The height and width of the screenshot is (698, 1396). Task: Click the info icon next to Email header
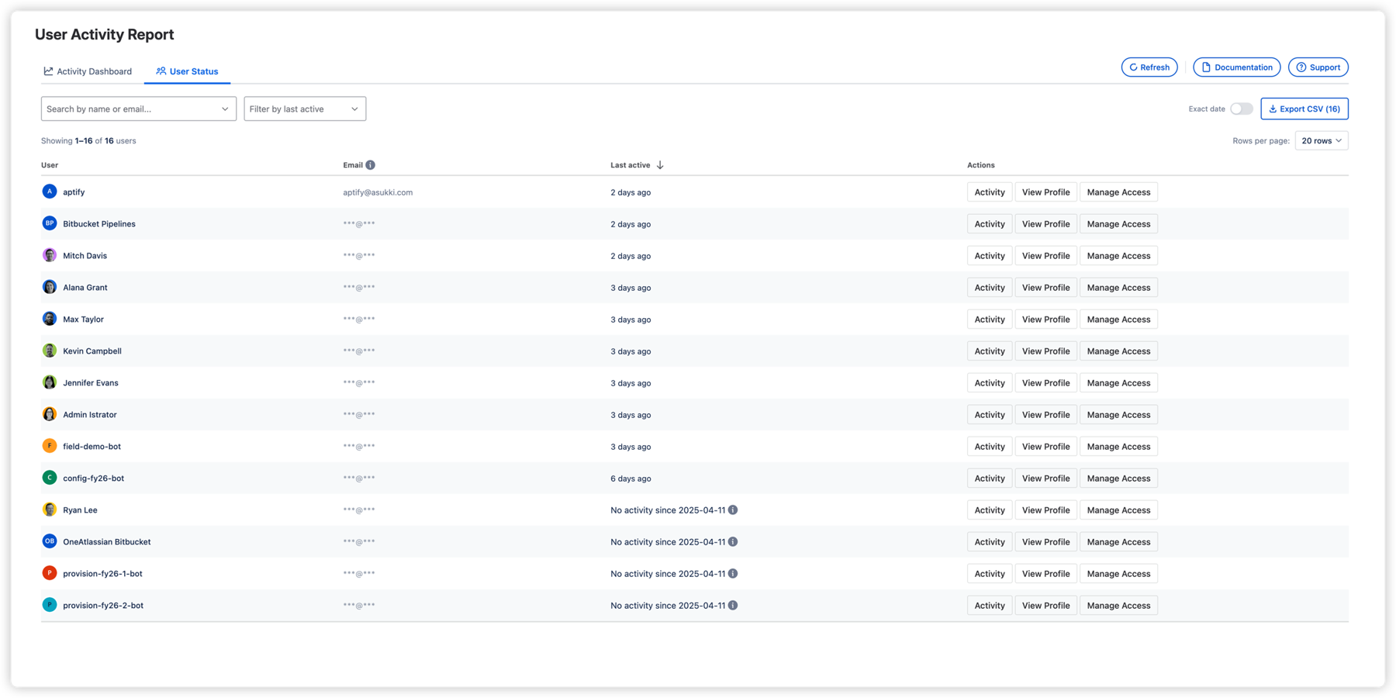coord(371,164)
